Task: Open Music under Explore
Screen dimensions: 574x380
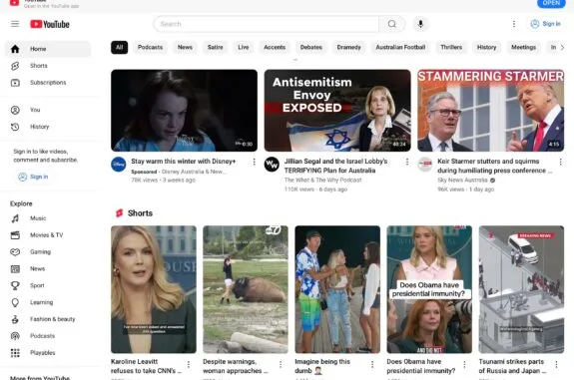Action: pos(48,218)
